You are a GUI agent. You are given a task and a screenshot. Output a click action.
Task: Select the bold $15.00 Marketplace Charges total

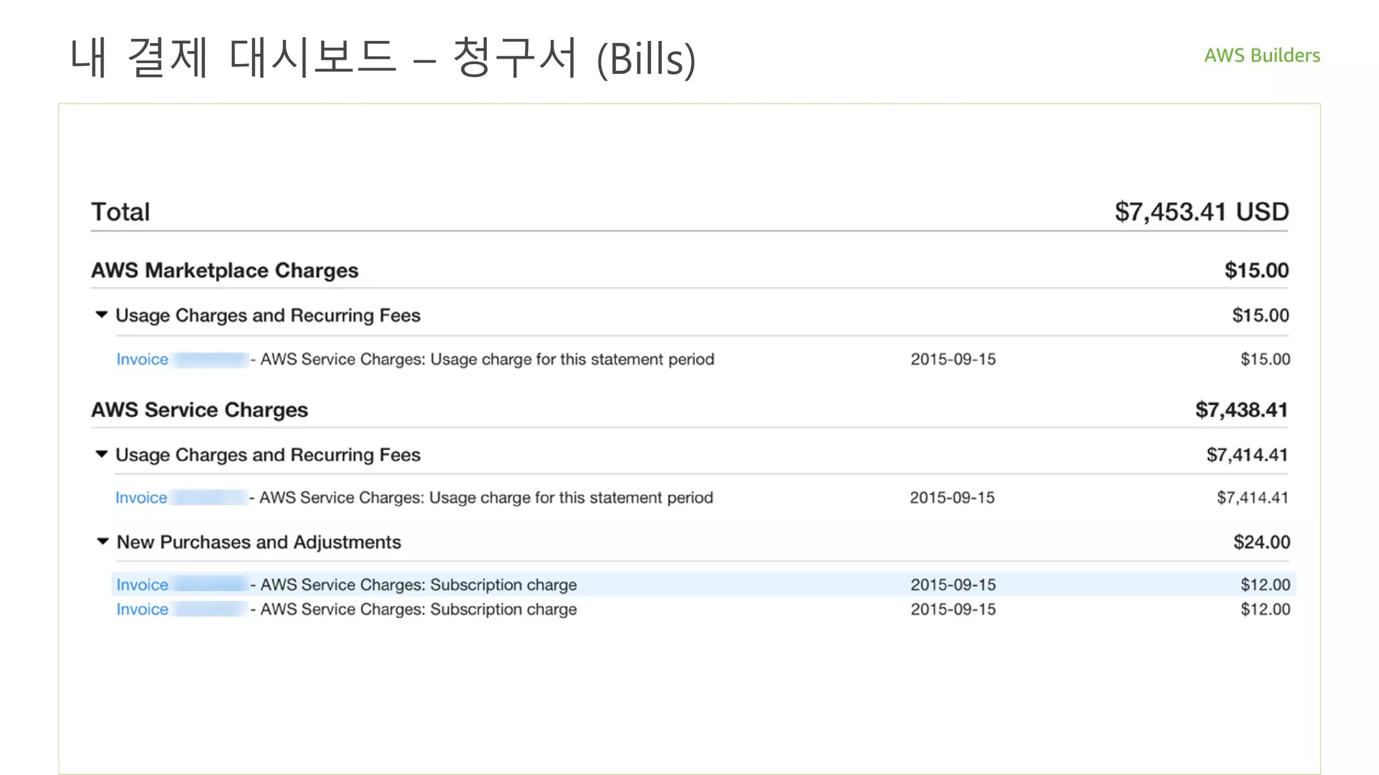1256,270
